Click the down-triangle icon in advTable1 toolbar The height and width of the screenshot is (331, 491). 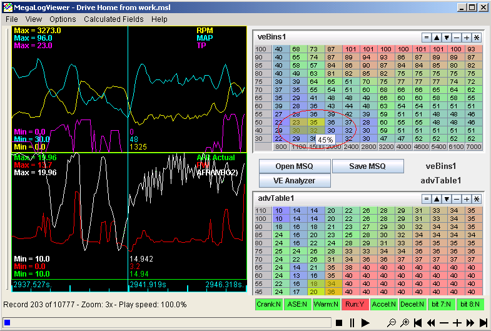pos(447,199)
